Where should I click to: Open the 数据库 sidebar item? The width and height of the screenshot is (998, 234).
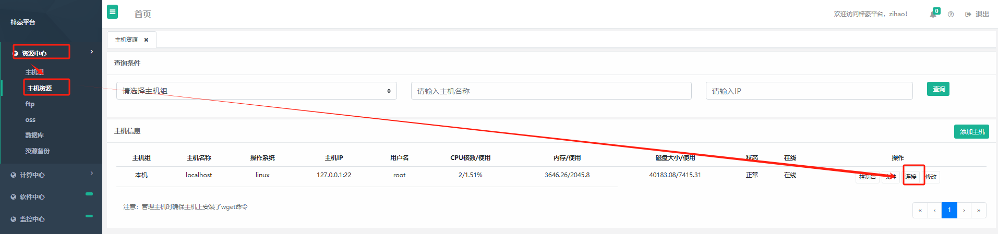34,136
